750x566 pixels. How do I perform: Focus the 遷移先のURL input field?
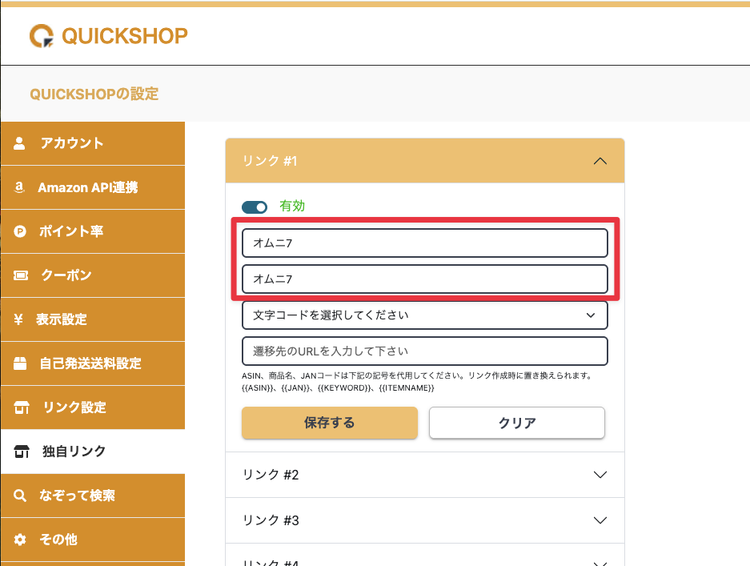point(424,351)
